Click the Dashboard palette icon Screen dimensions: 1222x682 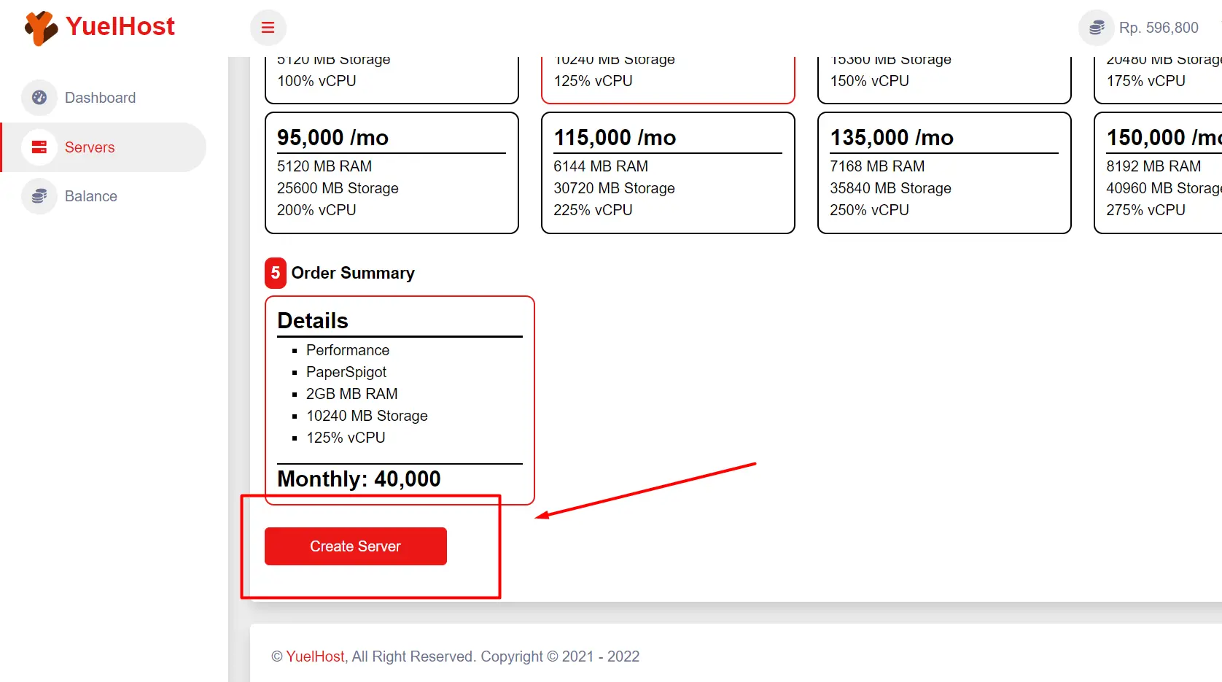[39, 98]
